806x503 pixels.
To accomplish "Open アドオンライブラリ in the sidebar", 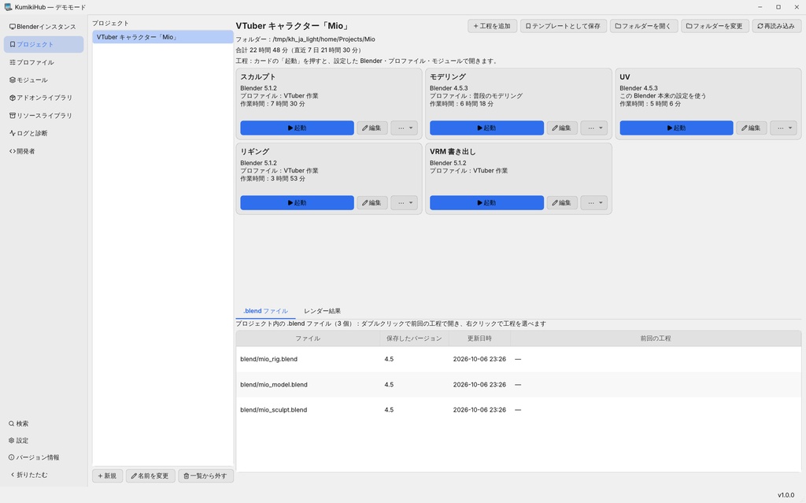I will tap(43, 98).
